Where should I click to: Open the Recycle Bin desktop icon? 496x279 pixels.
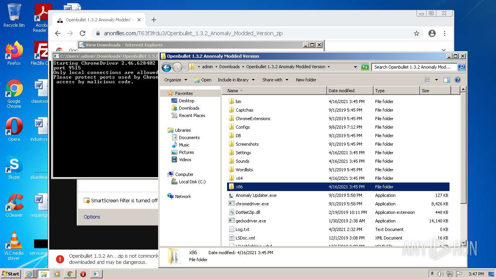pos(14,15)
